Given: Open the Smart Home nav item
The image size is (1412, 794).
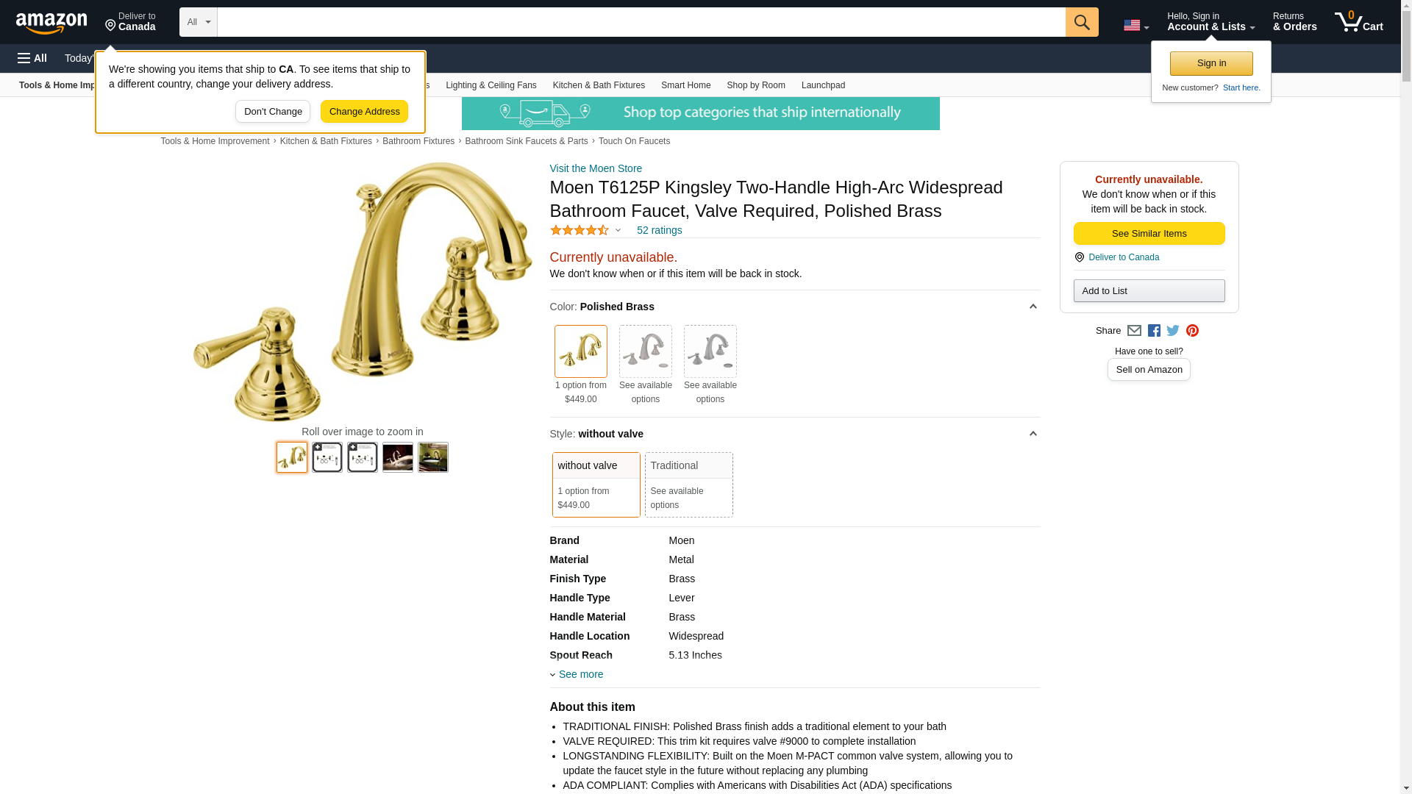Looking at the screenshot, I should pyautogui.click(x=685, y=85).
